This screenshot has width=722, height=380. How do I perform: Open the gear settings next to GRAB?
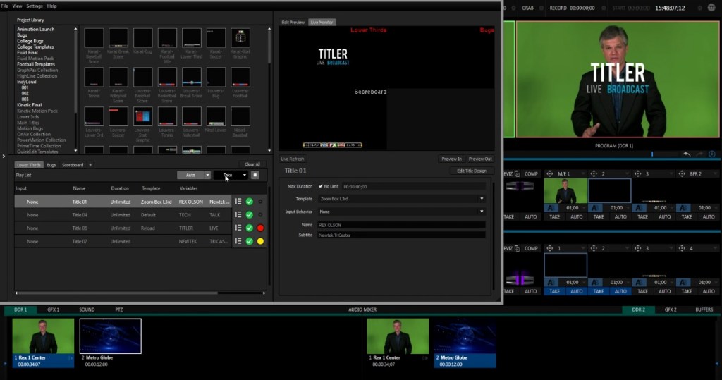click(541, 8)
